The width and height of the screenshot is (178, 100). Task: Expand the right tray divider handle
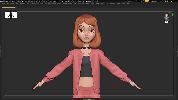177,51
